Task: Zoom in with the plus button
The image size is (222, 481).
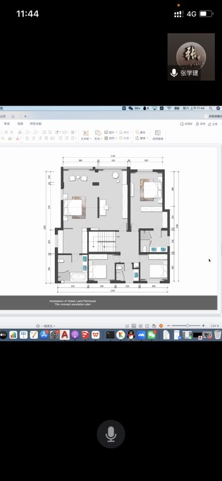Action: 203,326
